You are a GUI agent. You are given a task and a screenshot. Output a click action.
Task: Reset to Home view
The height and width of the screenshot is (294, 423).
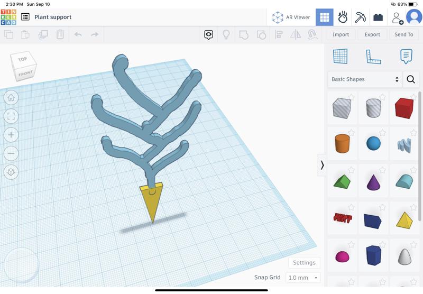tap(11, 97)
